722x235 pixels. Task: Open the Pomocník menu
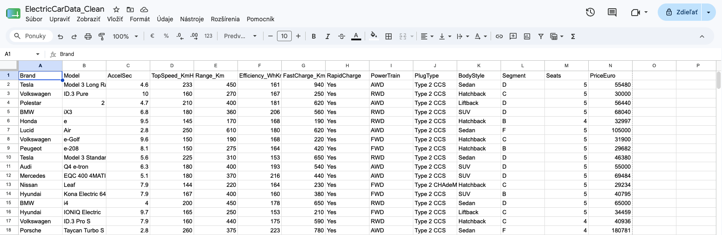[260, 19]
